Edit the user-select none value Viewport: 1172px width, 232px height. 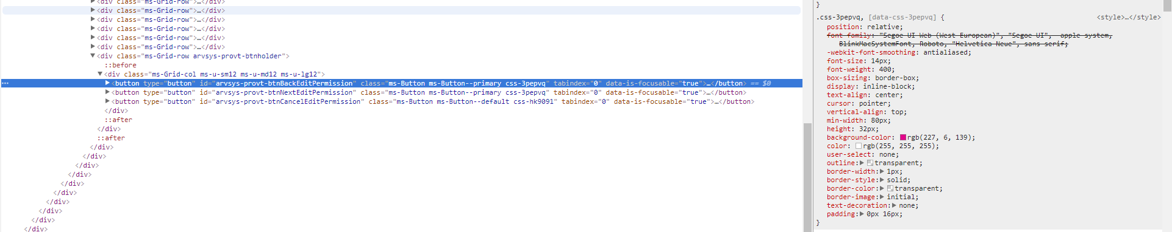tap(887, 154)
